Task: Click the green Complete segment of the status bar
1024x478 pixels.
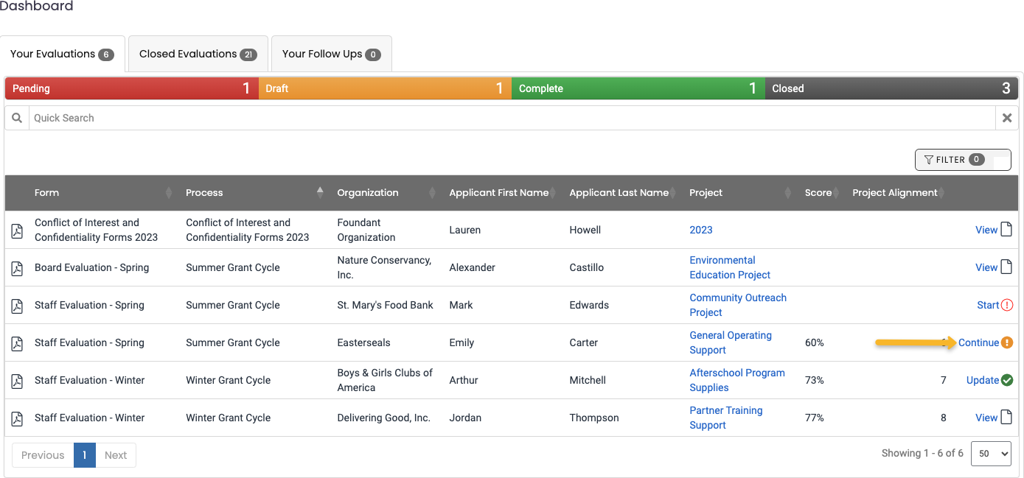Action: tap(638, 88)
